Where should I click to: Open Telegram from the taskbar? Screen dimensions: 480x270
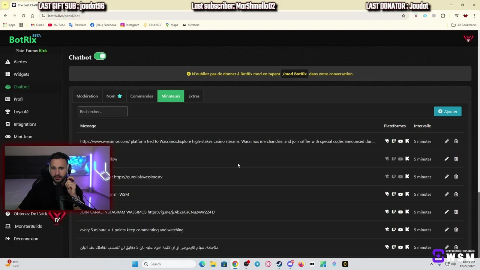[x=257, y=264]
